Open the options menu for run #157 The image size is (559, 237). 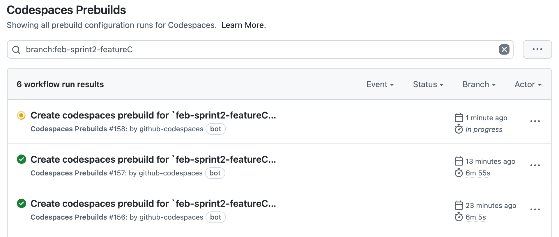tap(535, 166)
